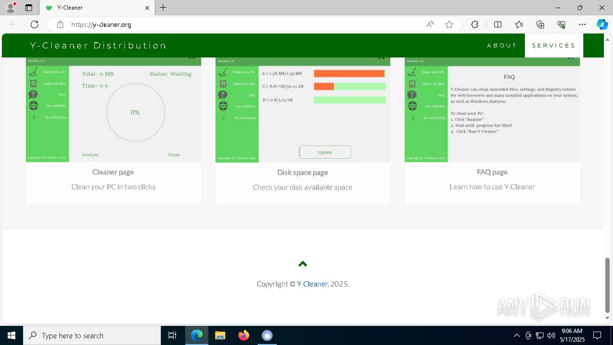View site information lock icon

60,24
